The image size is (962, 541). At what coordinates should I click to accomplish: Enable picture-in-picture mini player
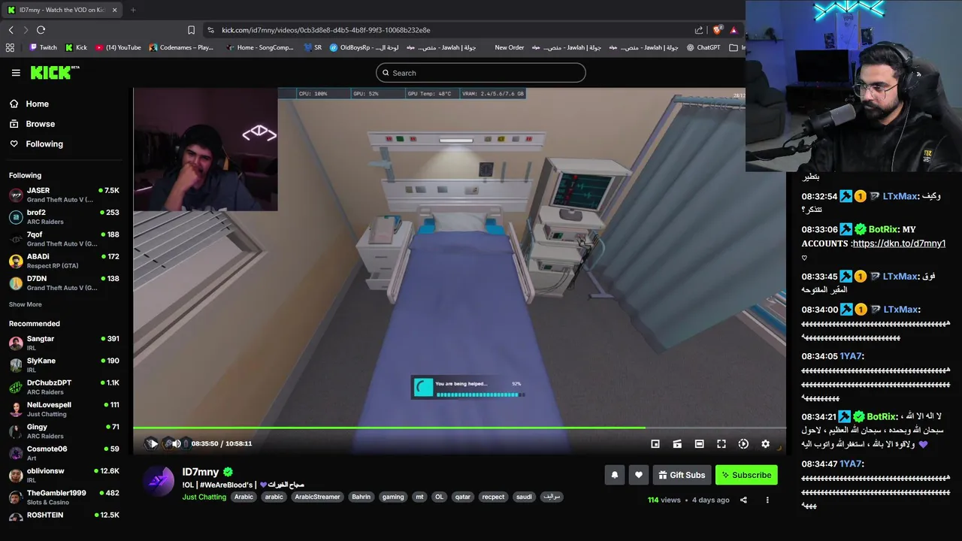(x=655, y=444)
